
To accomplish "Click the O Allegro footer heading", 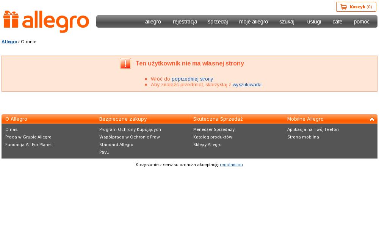I will (x=16, y=119).
